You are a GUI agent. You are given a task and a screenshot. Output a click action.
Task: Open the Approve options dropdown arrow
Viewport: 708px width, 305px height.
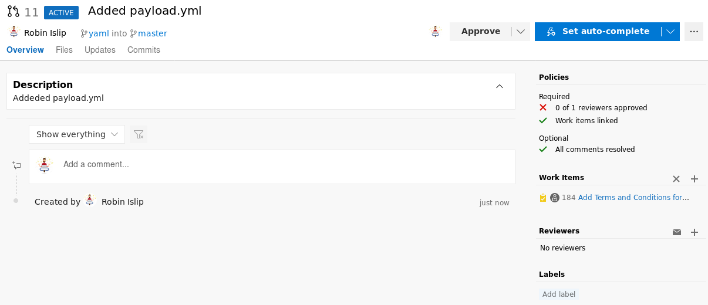[x=521, y=32]
